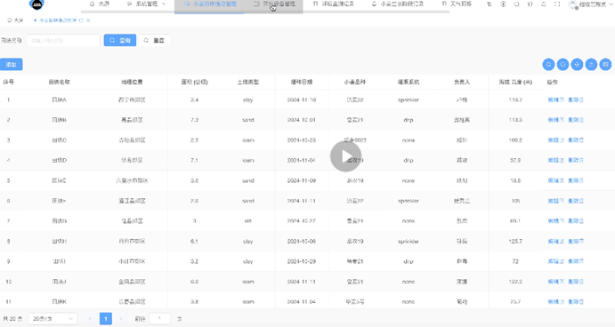
Task: Click 删除 delete link in row 1
Action: [576, 100]
